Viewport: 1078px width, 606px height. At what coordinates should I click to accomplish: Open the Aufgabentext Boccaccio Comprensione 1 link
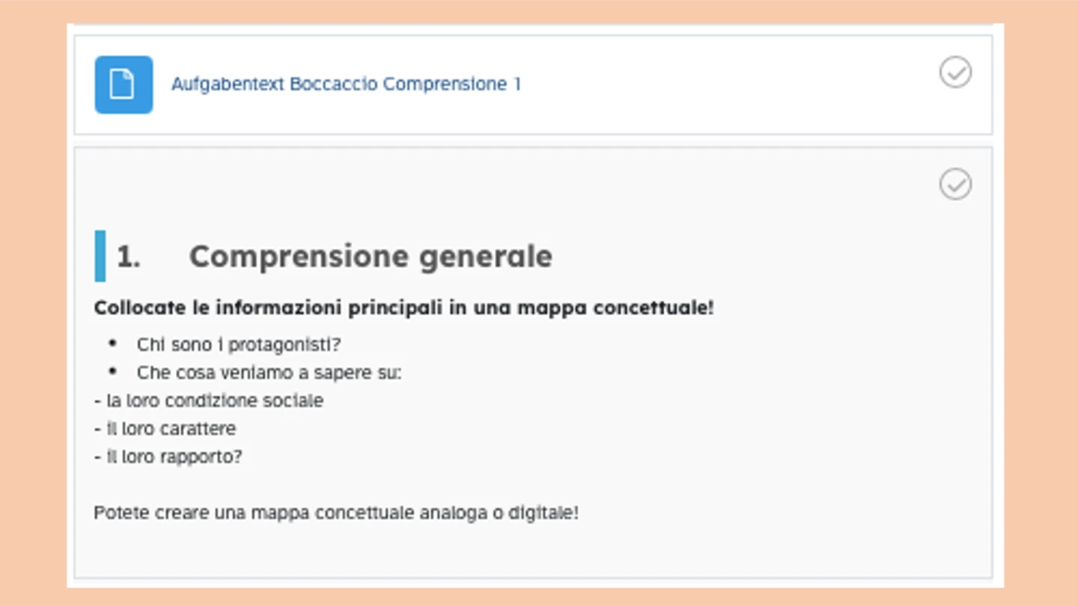[x=346, y=84]
